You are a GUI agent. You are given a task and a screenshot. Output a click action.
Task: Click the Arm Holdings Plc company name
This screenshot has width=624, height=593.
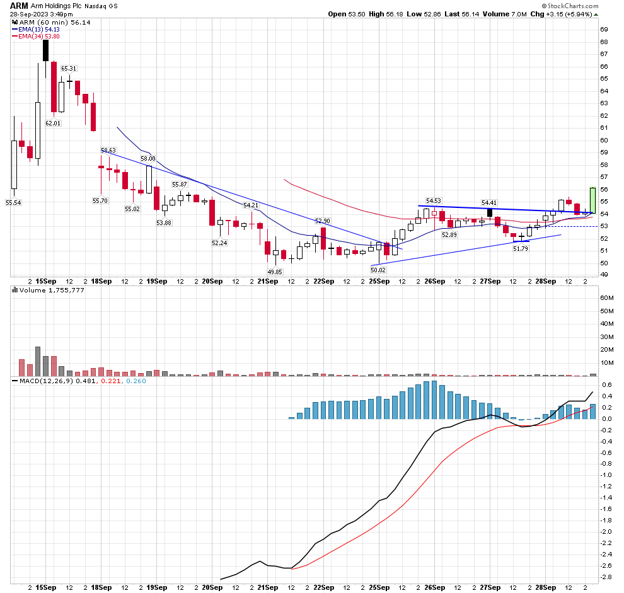coord(56,6)
